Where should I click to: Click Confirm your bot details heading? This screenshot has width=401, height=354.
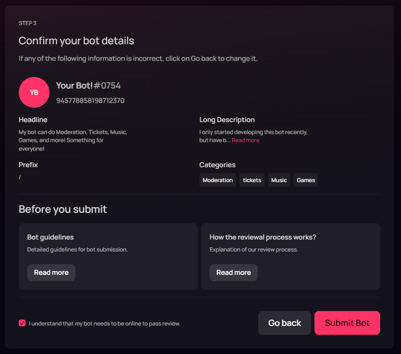[76, 41]
